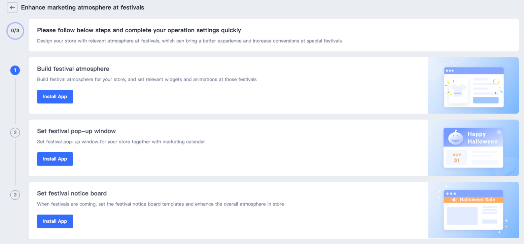The width and height of the screenshot is (524, 244).
Task: Click the back arrow icon
Action: (12, 8)
